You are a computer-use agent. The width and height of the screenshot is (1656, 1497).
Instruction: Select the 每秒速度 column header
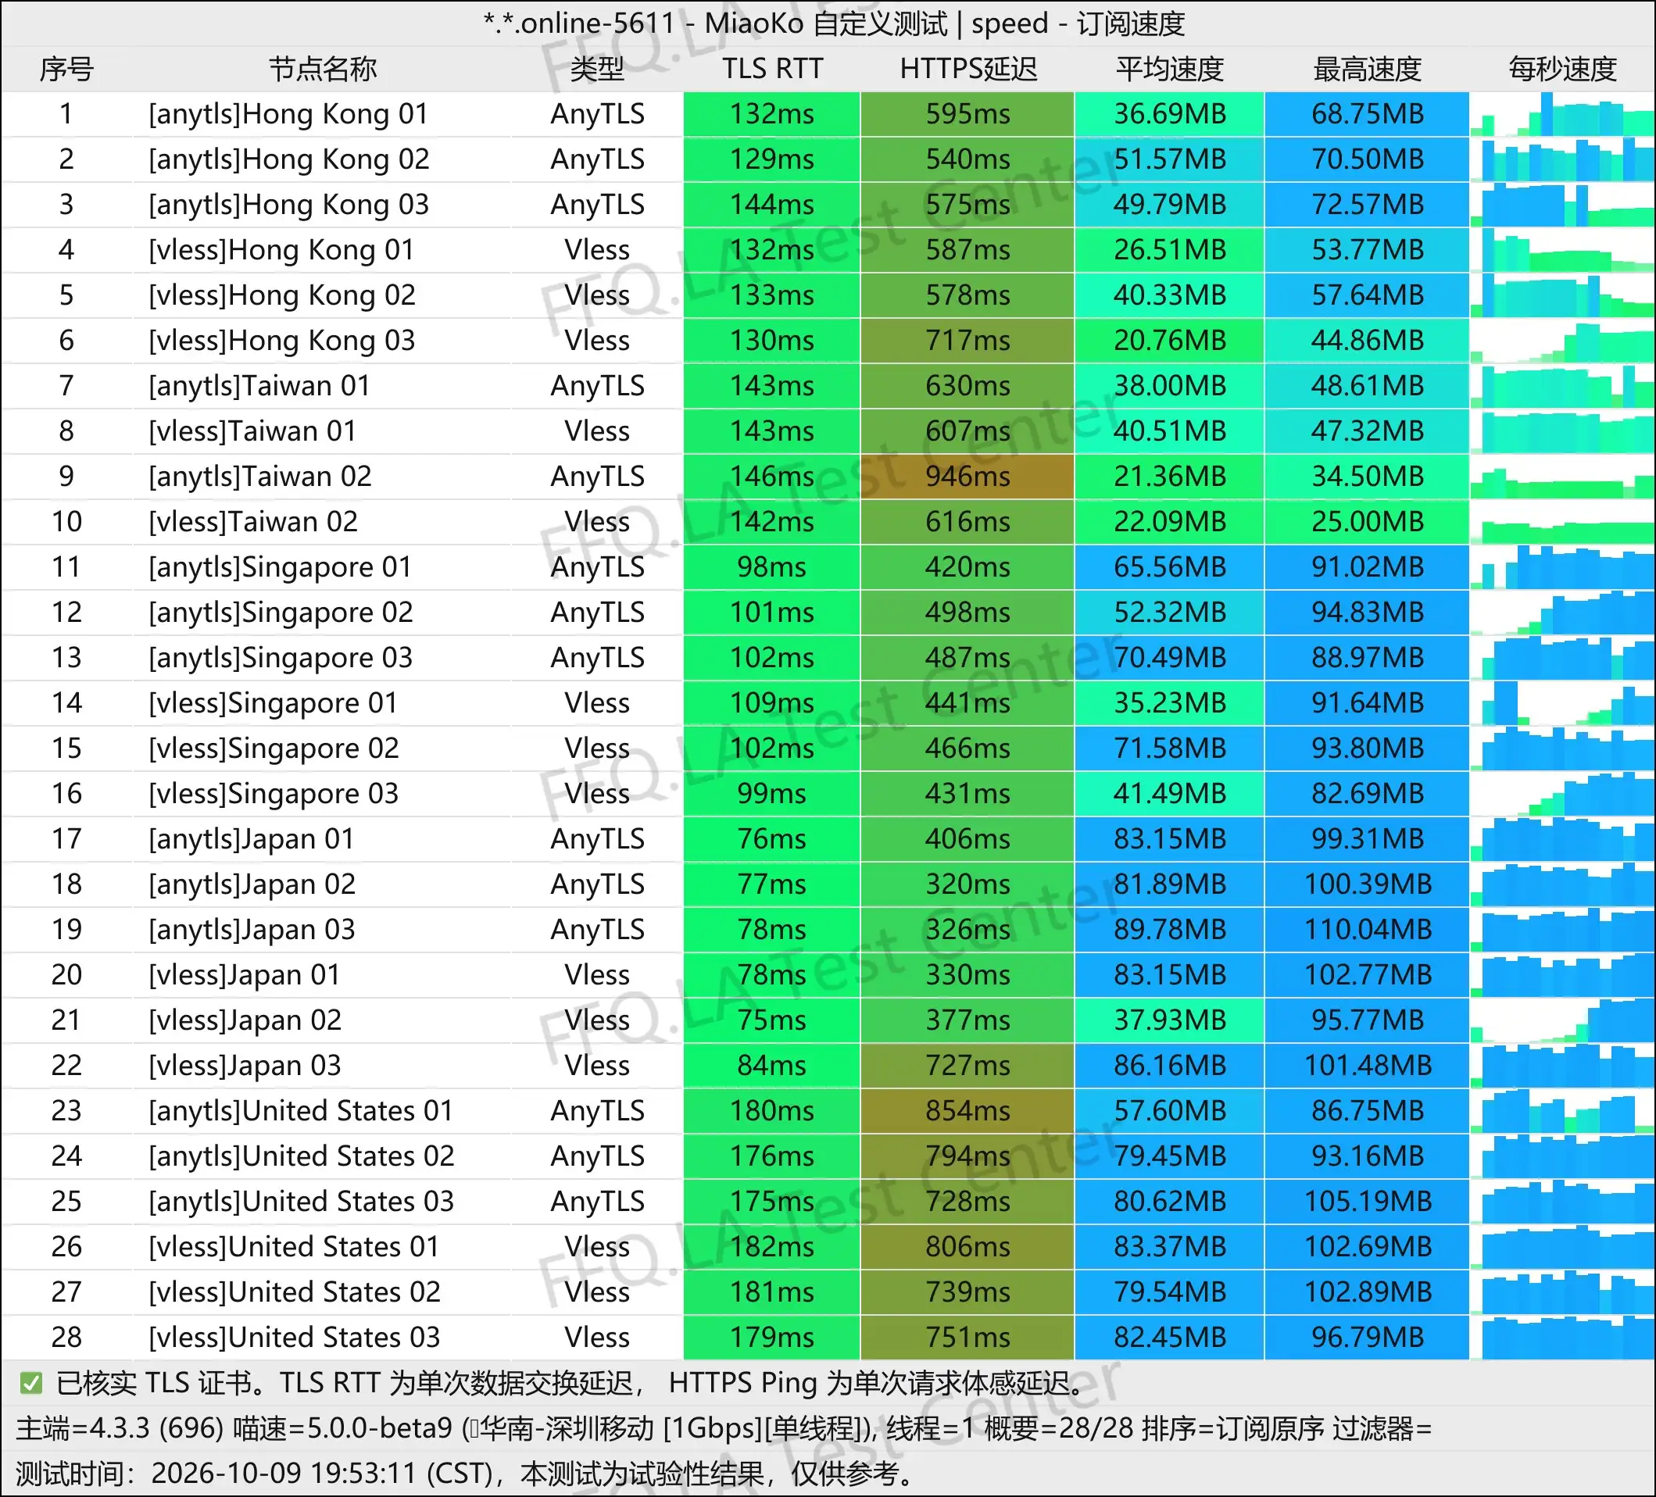click(1562, 69)
